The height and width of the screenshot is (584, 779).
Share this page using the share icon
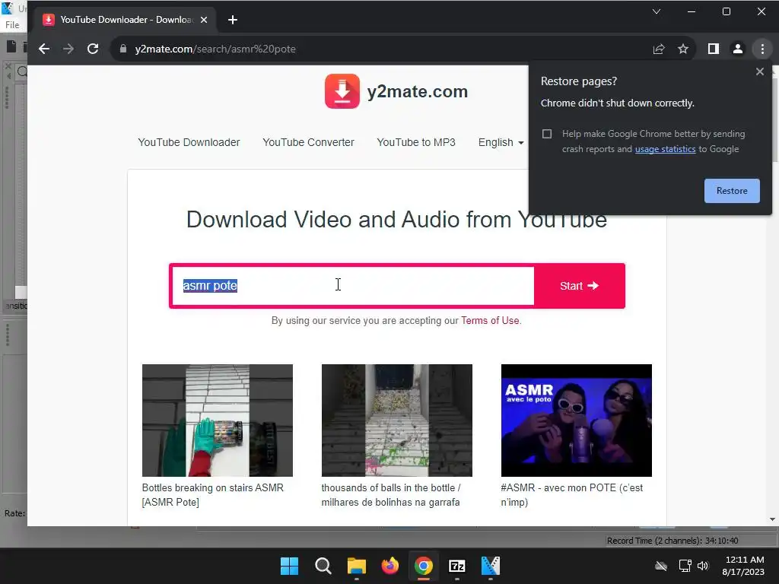pos(659,49)
